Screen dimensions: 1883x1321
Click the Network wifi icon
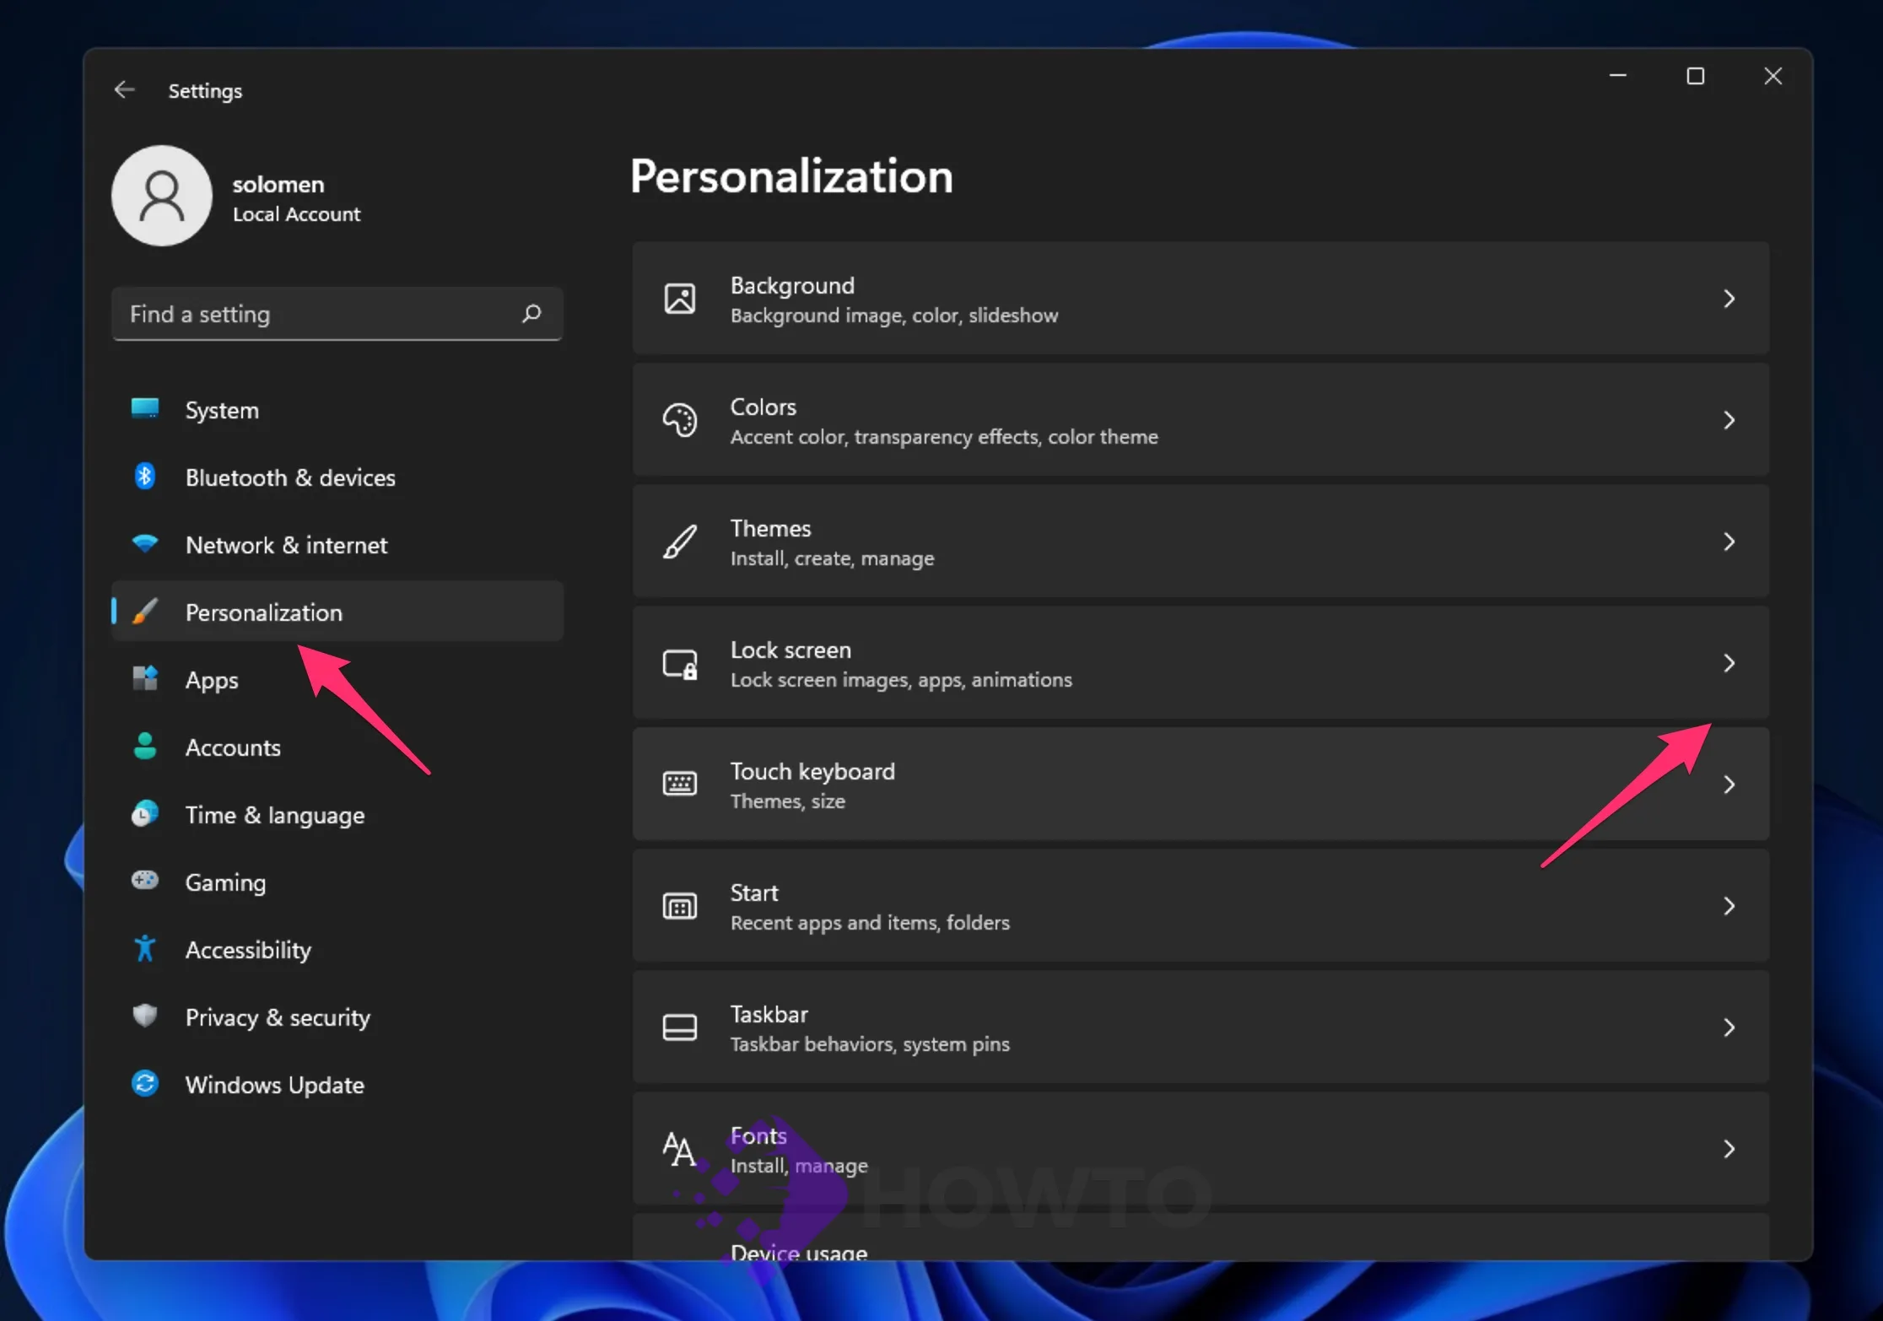[145, 544]
